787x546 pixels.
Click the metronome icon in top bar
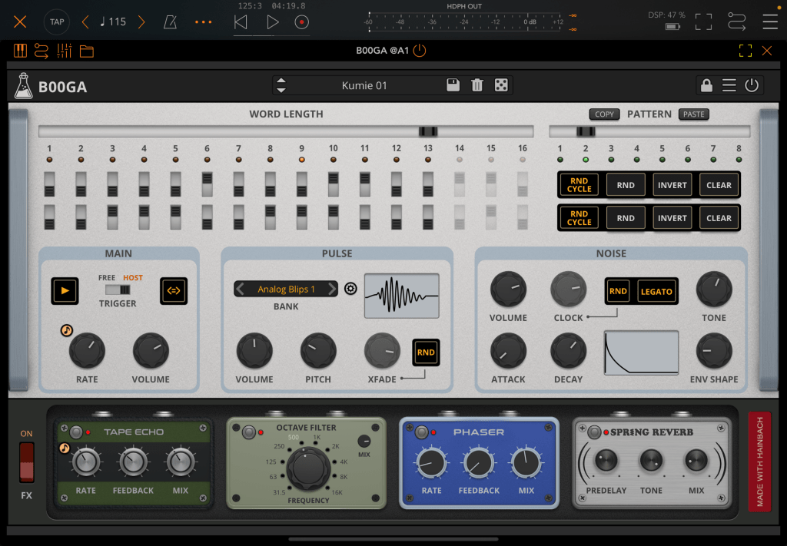click(169, 22)
